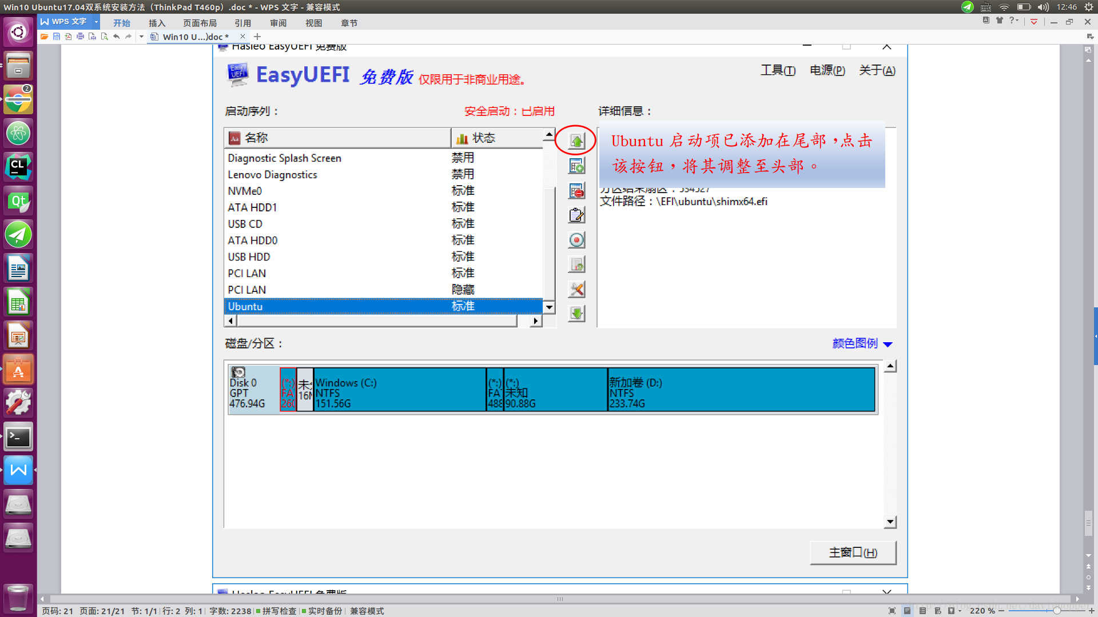The height and width of the screenshot is (617, 1098).
Task: Click the fullscreen view icon in status bar
Action: (892, 611)
